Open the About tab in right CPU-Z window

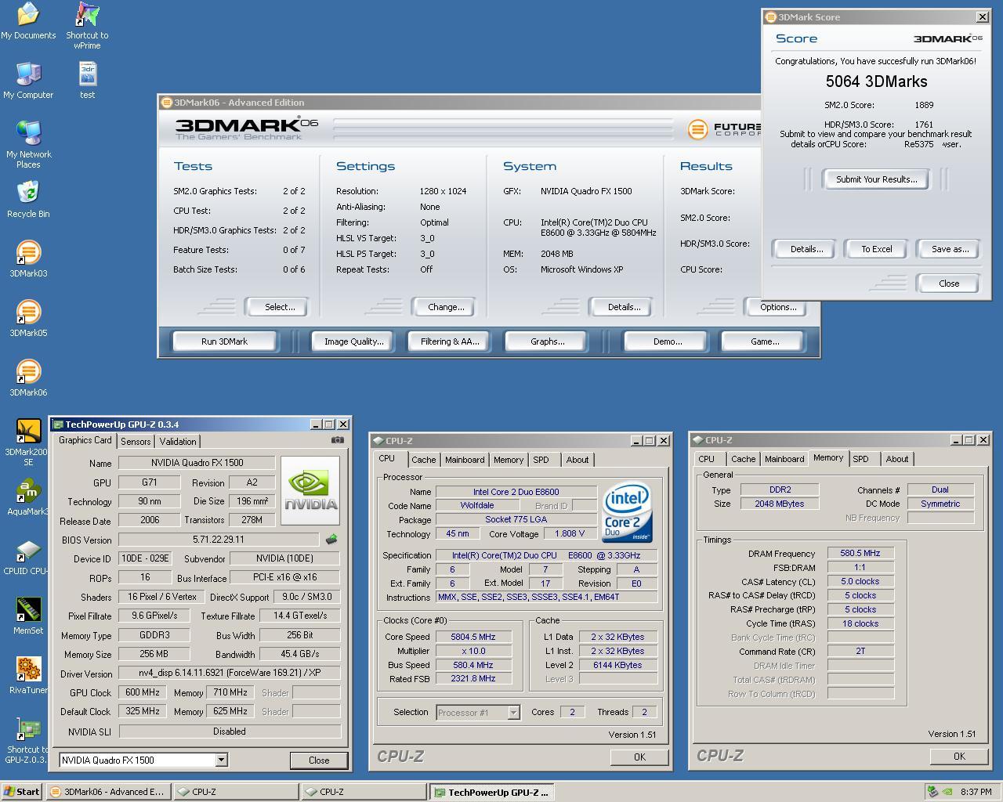click(x=896, y=459)
